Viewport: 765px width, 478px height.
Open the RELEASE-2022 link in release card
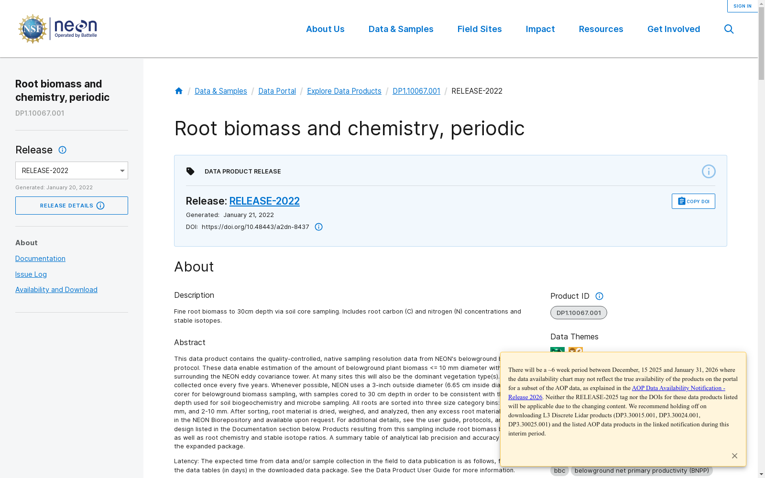tap(264, 201)
